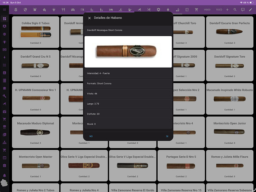Screen dimensions: 256x192
Task: Open Villa Zamorano Reserva El Gordo card
Action: (133, 188)
